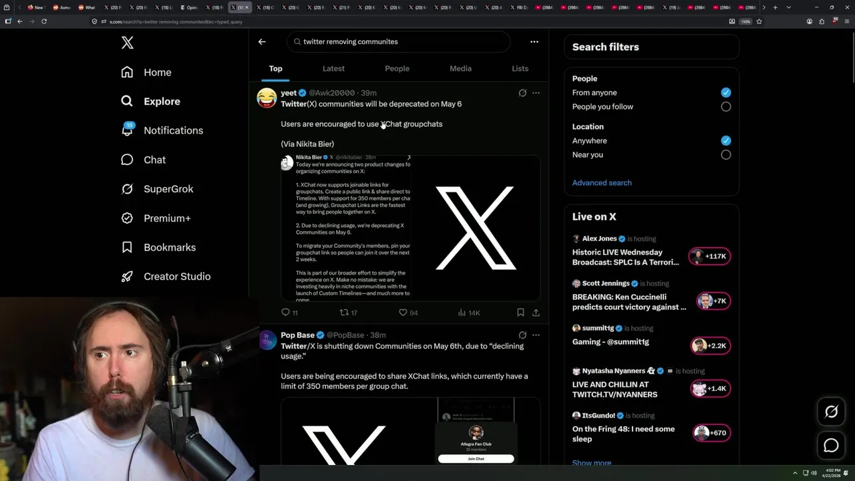This screenshot has height=481, width=855.
Task: Click Grok icon on Pop Base post
Action: pos(522,335)
